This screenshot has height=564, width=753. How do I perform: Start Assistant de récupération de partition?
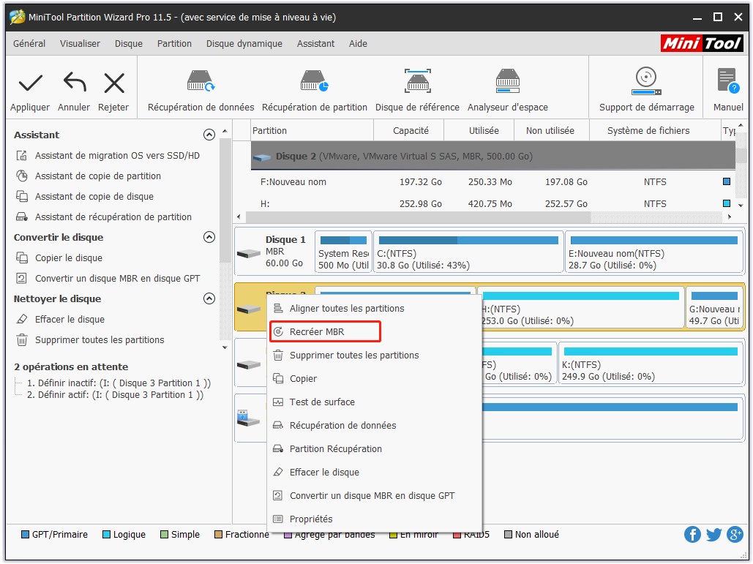point(113,217)
